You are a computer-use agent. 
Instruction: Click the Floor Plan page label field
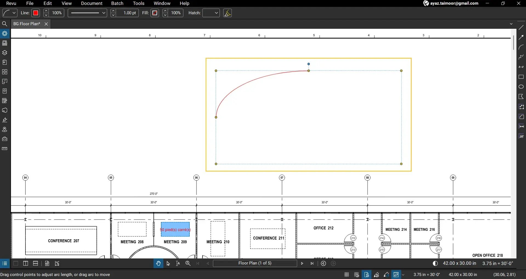pos(255,263)
